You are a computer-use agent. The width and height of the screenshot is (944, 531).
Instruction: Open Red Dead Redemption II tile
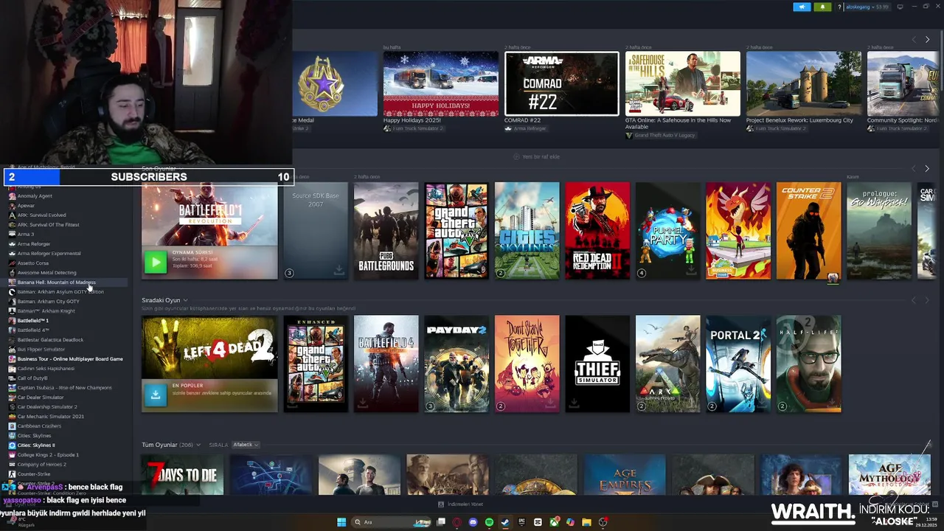coord(597,231)
